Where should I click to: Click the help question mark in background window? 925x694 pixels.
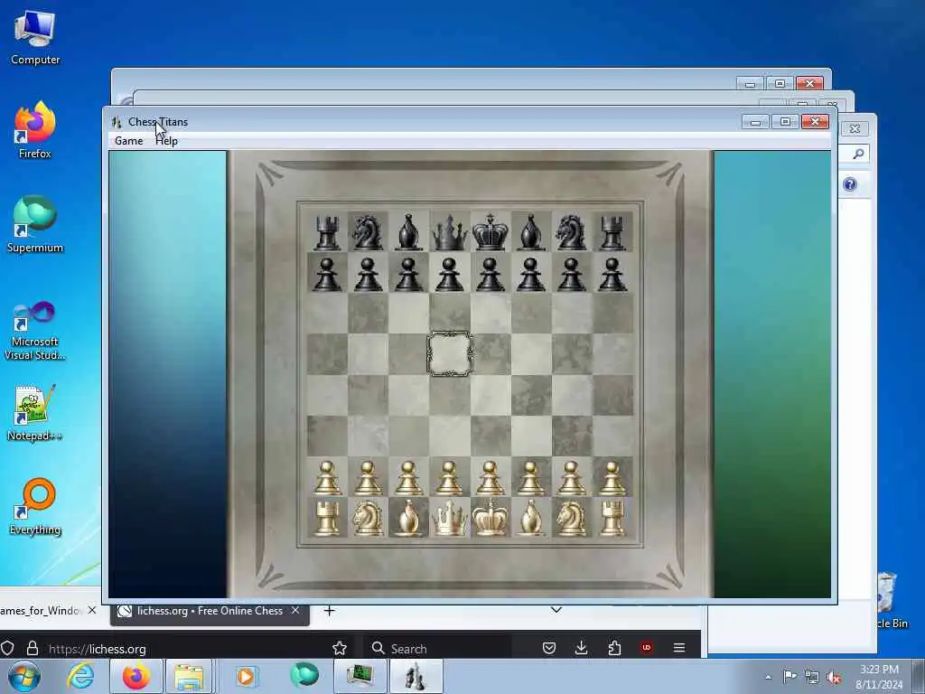click(x=849, y=184)
